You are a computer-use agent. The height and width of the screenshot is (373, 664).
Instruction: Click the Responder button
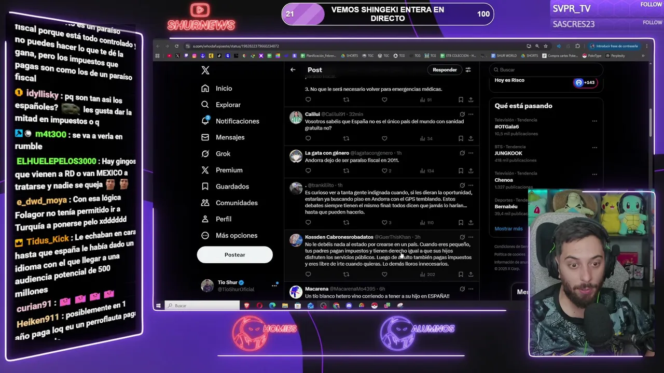tap(445, 70)
